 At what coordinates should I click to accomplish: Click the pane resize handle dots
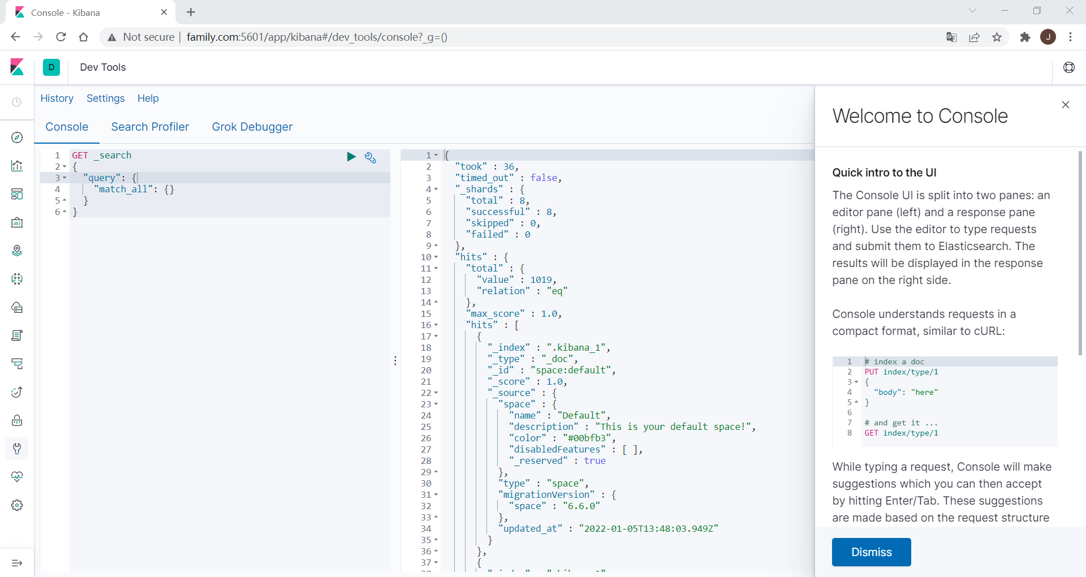click(395, 360)
